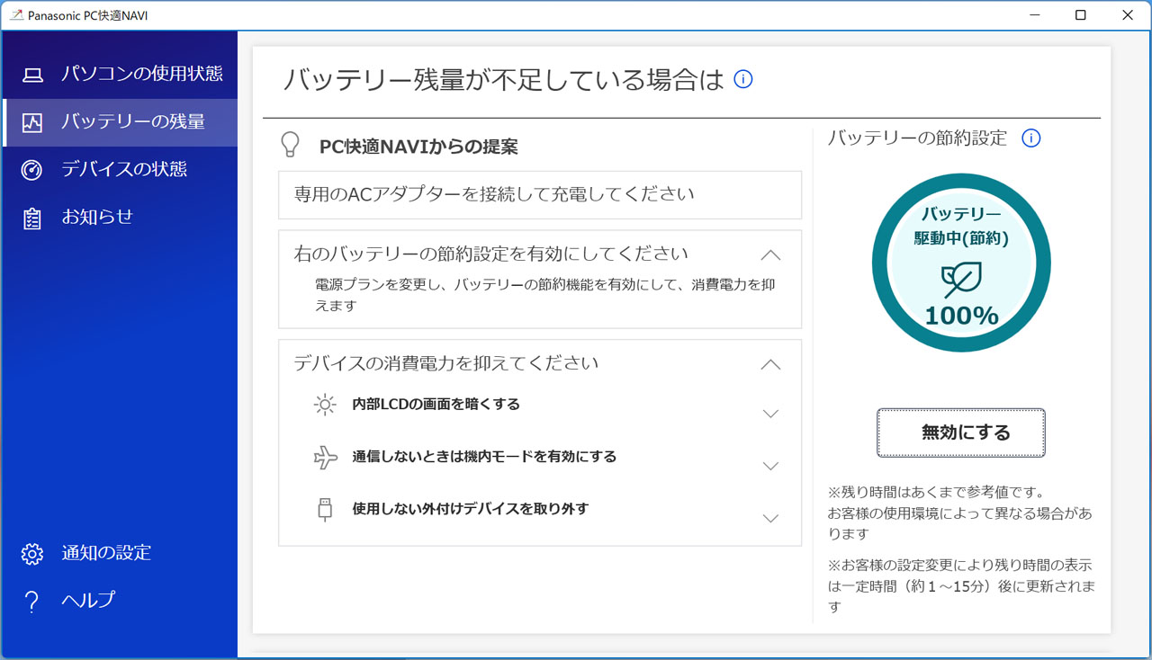1152x660 pixels.
Task: Click the lightbulb icon beside PC快適NAVIからの提案
Action: pos(290,146)
